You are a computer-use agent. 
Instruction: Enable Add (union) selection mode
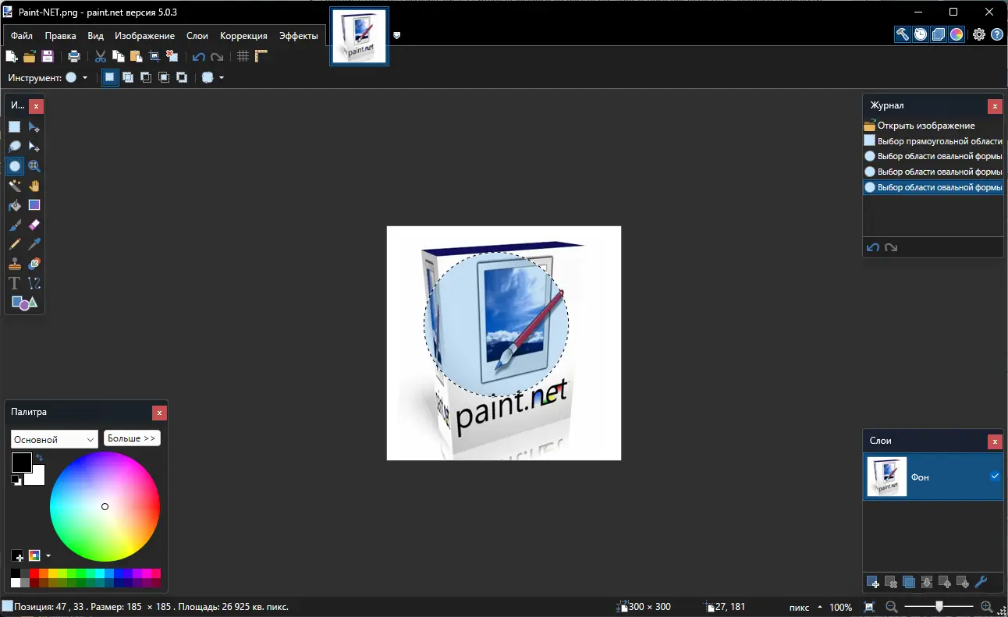pos(128,77)
